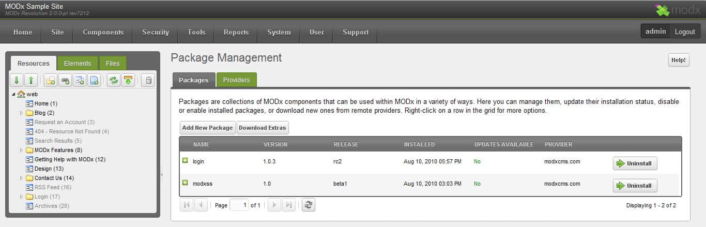Screen dimensions: 706x227
Task: Click the sort tree icon beside refresh
Action: click(128, 80)
